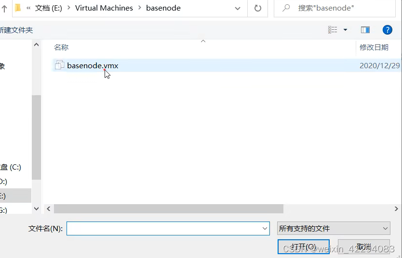The height and width of the screenshot is (258, 402).
Task: Navigate to 文档 (E:) in breadcrumb
Action: (49, 8)
